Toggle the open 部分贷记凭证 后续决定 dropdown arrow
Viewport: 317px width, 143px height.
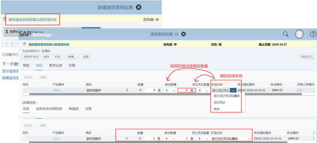point(233,91)
